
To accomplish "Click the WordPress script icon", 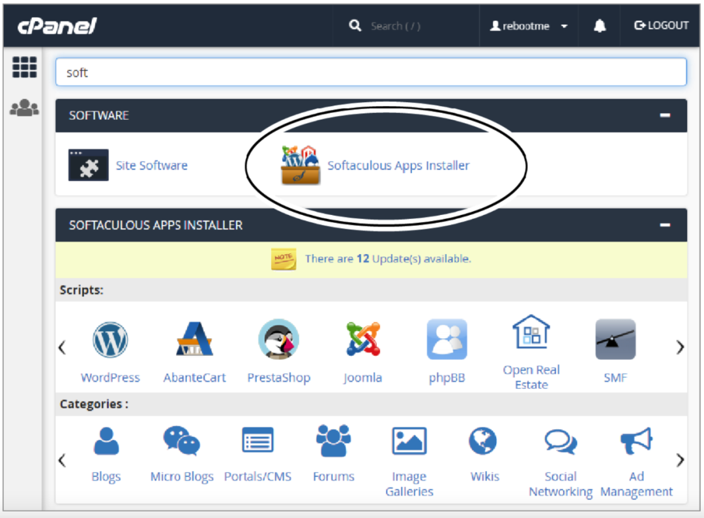I will pyautogui.click(x=110, y=340).
